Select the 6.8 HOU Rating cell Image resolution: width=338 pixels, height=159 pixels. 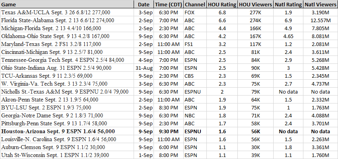pos(222,12)
